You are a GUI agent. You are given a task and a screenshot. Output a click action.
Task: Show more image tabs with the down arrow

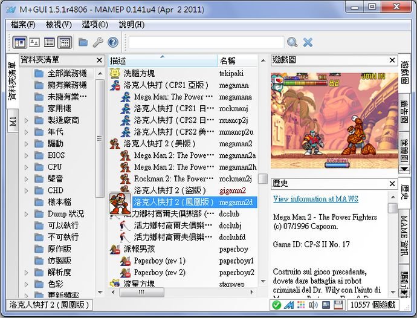point(404,169)
